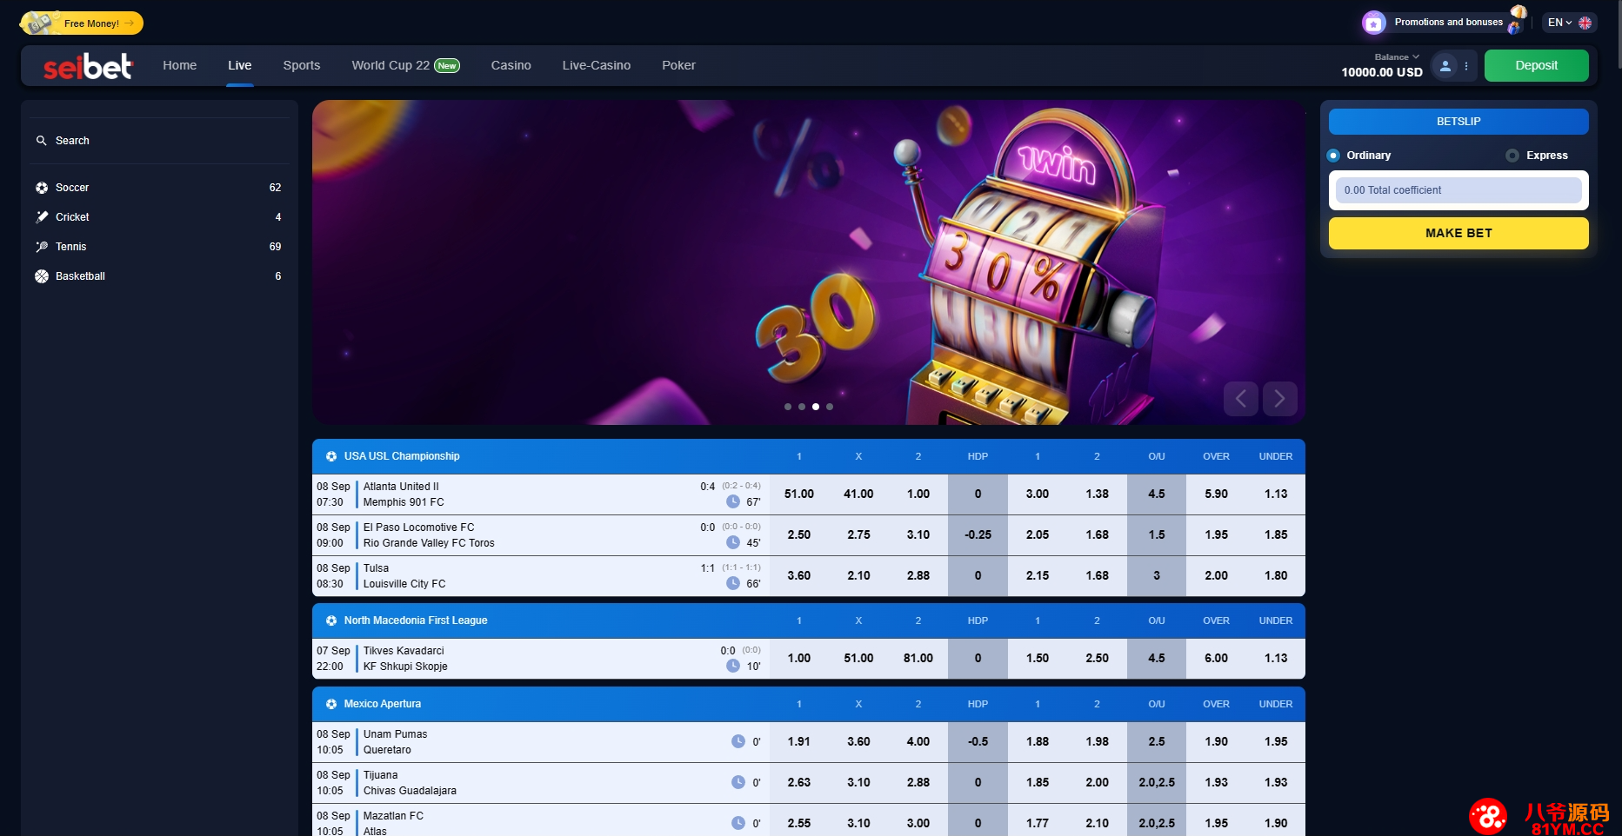Image resolution: width=1622 pixels, height=836 pixels.
Task: Click the clock icon for Unam Pumas match
Action: [738, 741]
